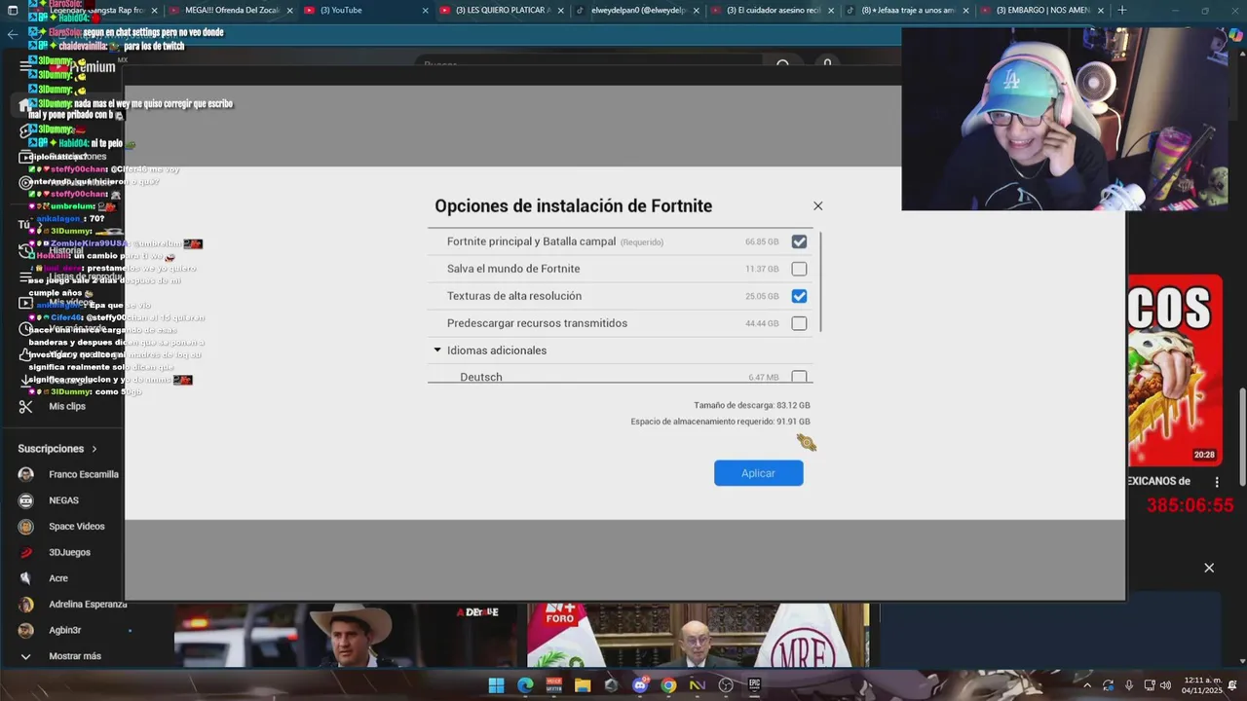The height and width of the screenshot is (701, 1247).
Task: Click Acre channel avatar
Action: click(26, 578)
